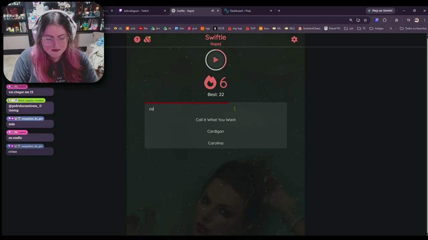Mute audio on the Swiftle tab
428x240 pixels.
pyautogui.click(x=212, y=11)
